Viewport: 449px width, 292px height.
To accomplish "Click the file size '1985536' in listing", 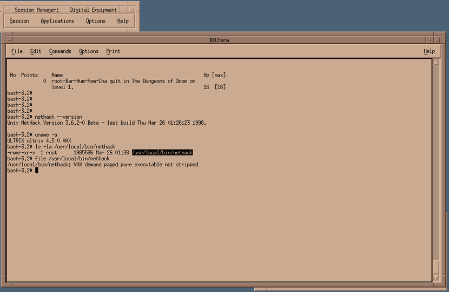I will tap(83, 153).
